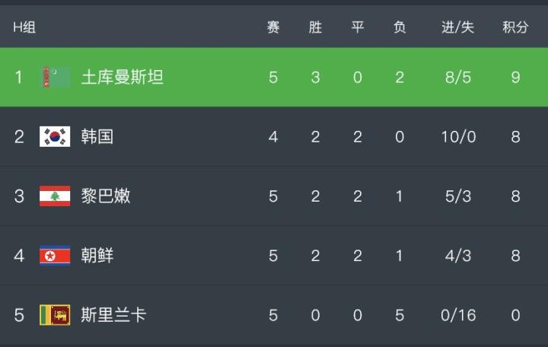Open team 韩国 page

97,136
